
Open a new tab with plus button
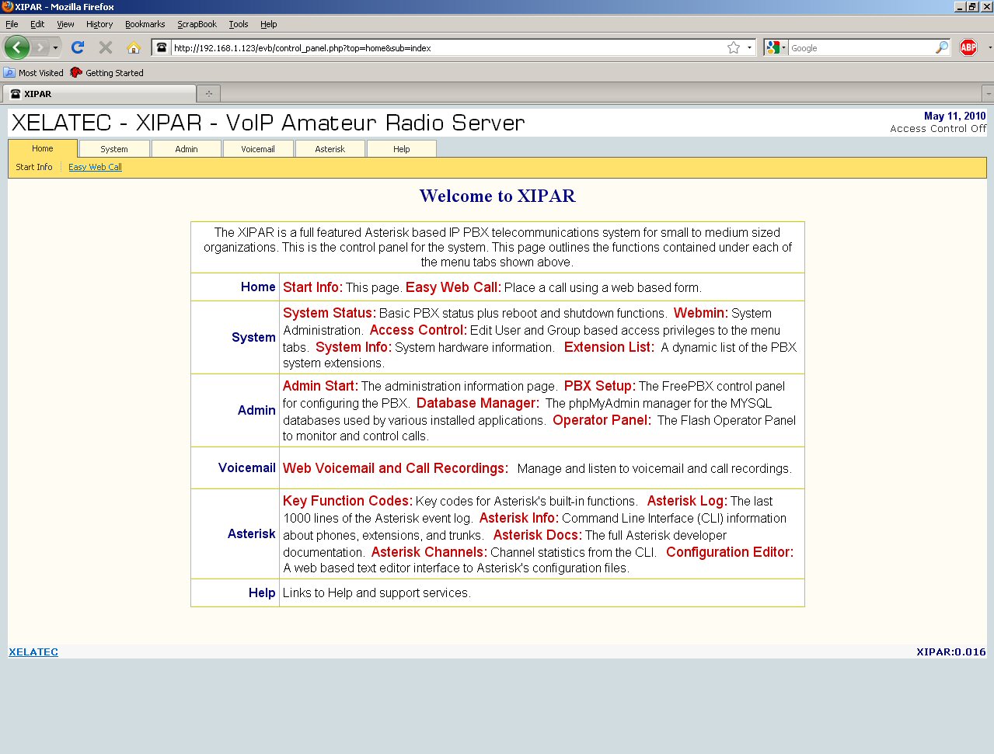pos(208,94)
